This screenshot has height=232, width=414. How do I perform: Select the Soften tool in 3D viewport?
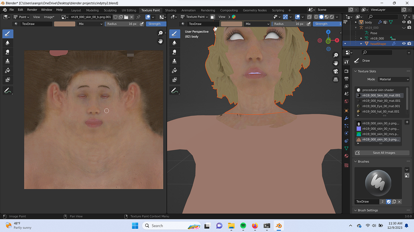click(174, 43)
